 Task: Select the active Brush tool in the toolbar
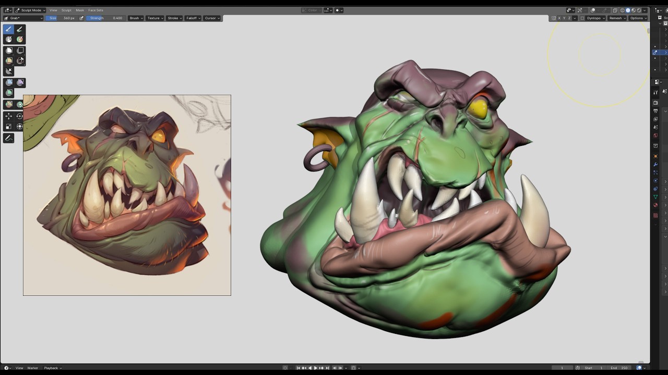tap(8, 29)
